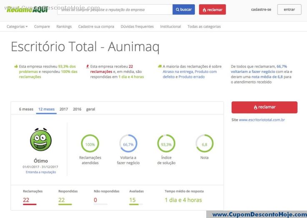Select the 12 meses tab

click(46, 109)
